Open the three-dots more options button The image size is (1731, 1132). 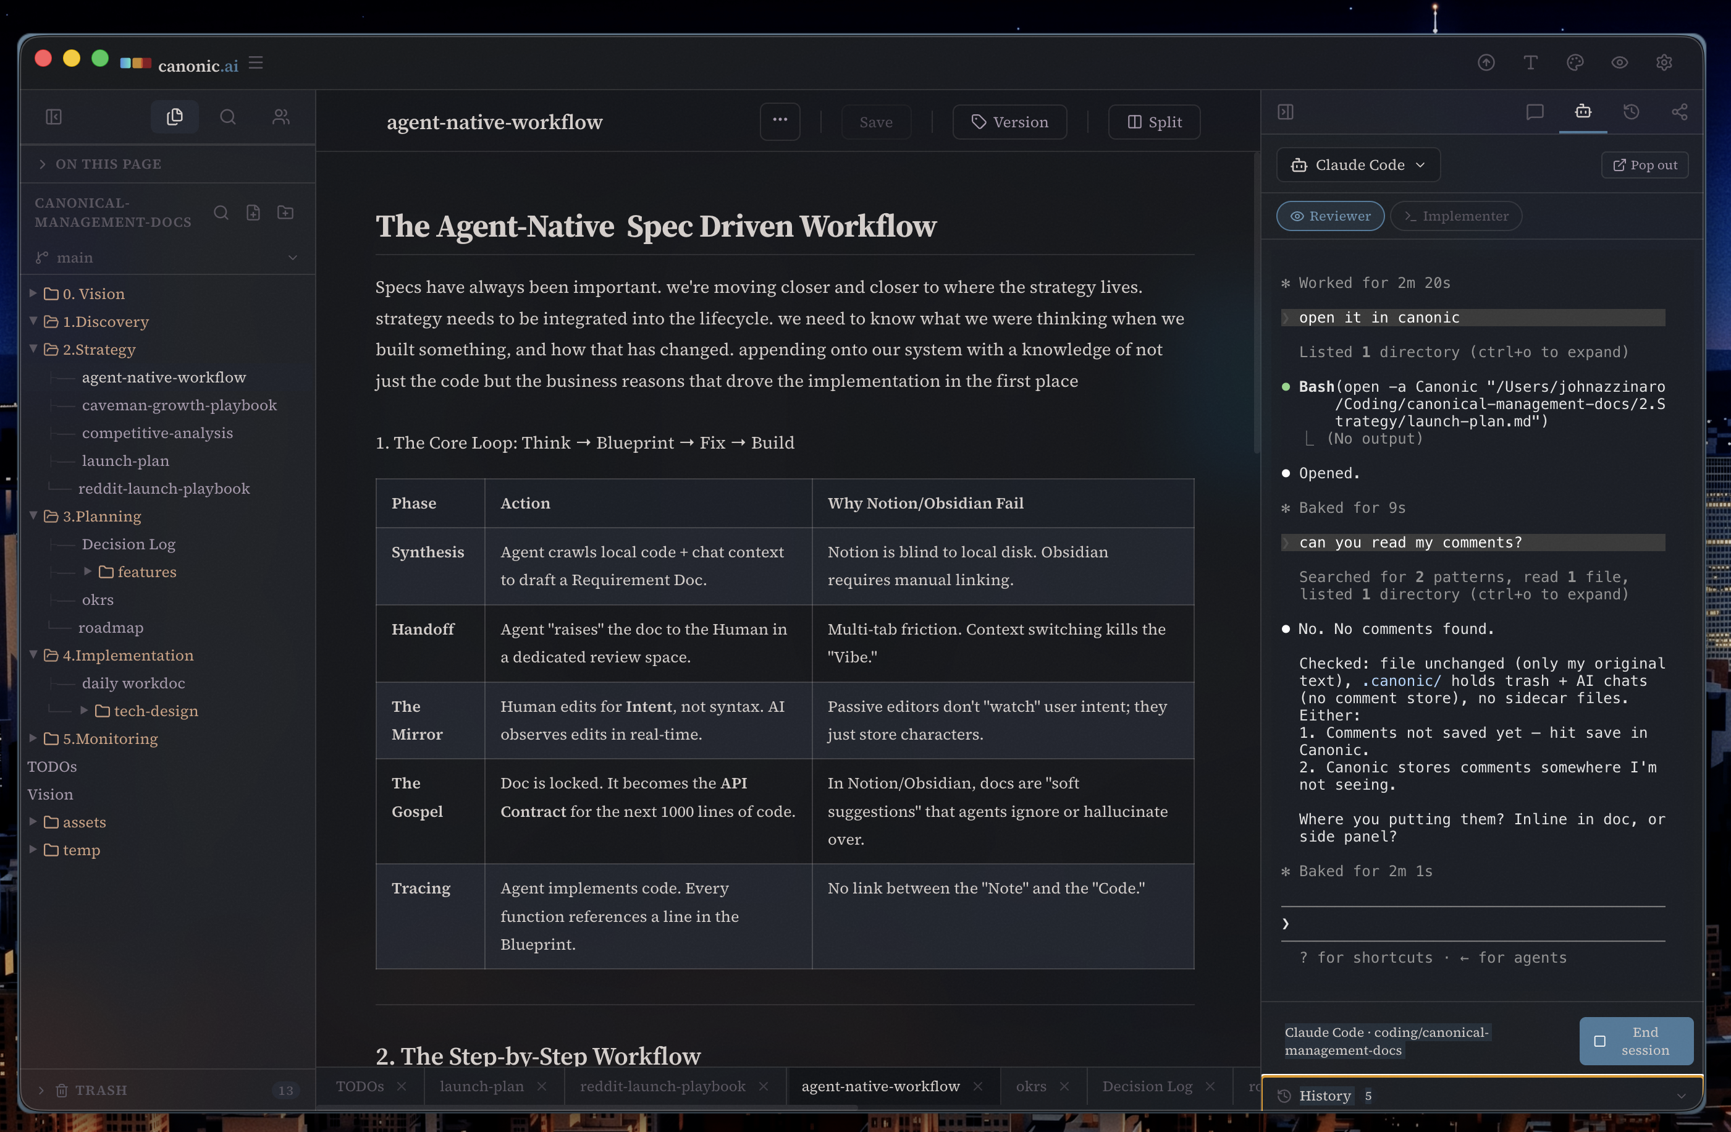(780, 120)
